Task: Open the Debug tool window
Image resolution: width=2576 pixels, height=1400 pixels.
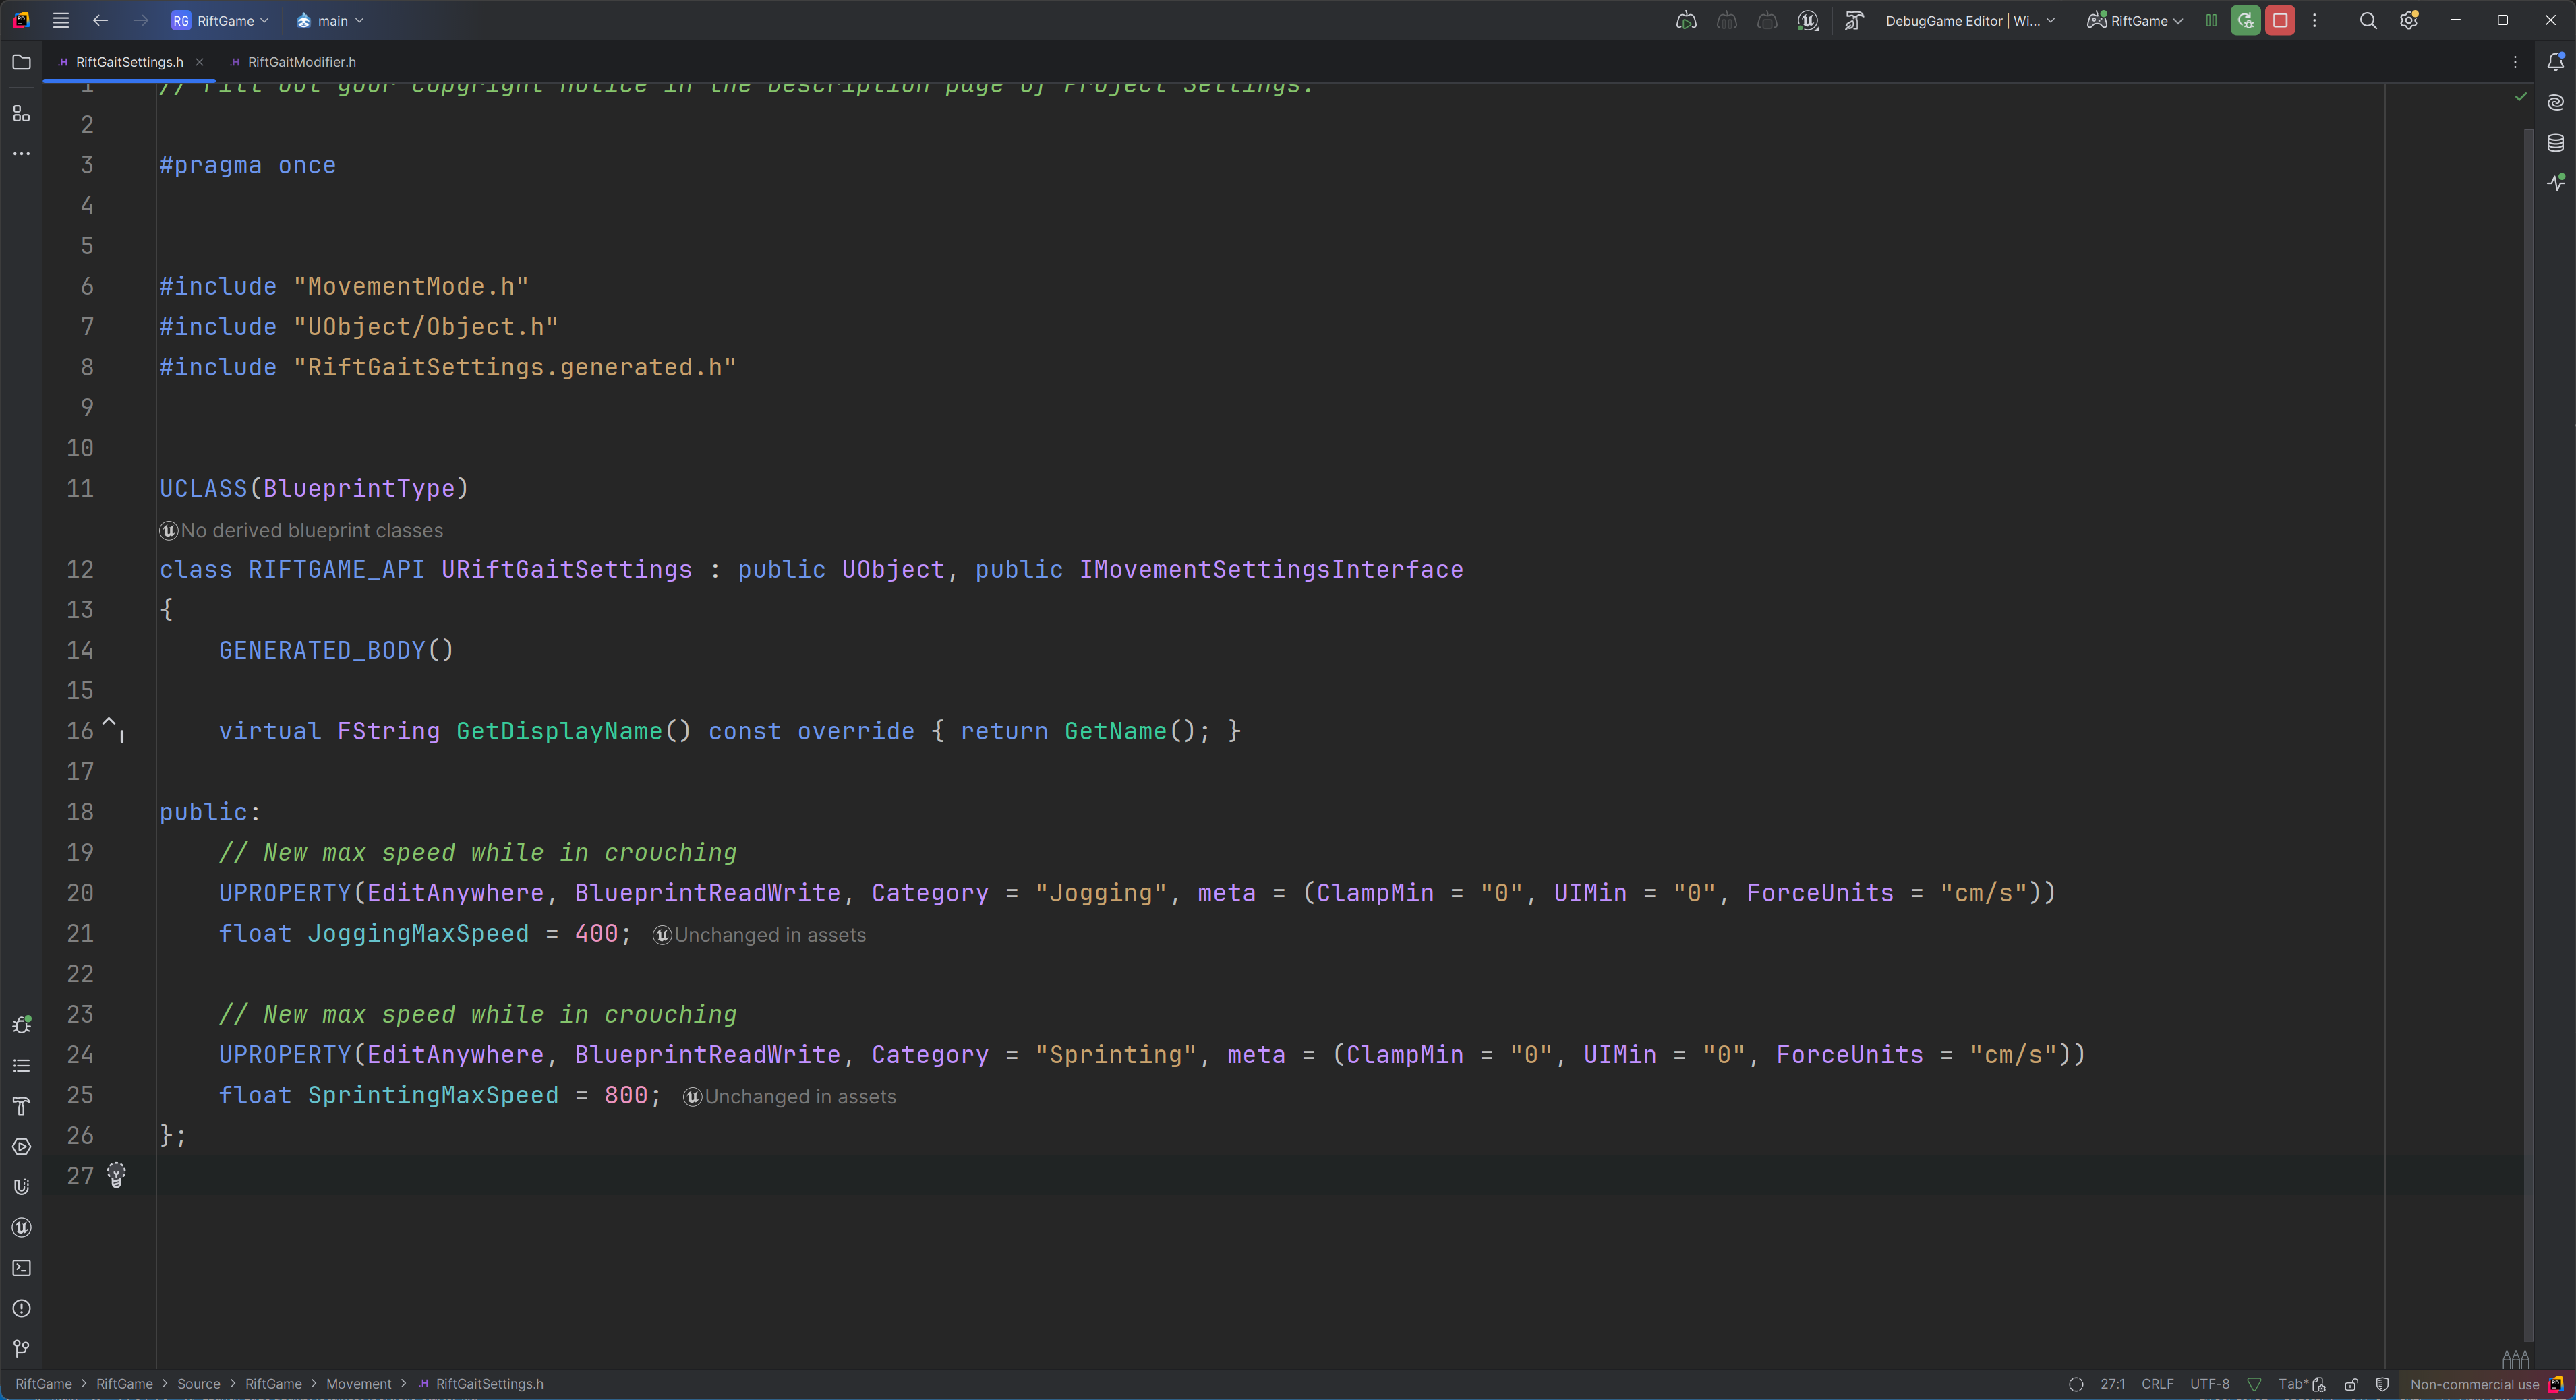Action: coord(21,1025)
